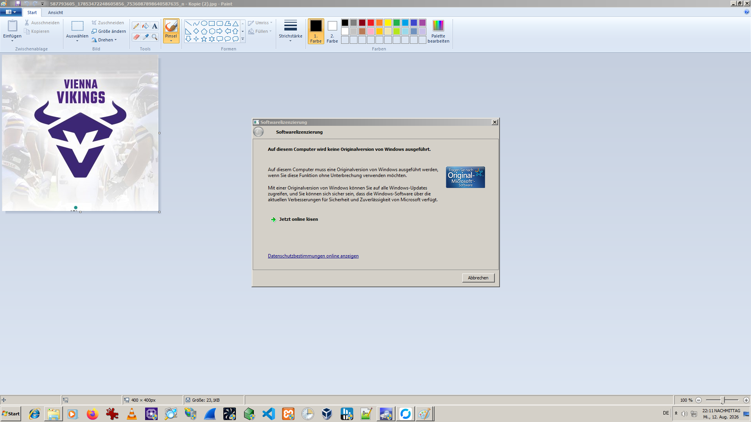
Task: Click the Größe: 23,1KB status text
Action: 206,400
